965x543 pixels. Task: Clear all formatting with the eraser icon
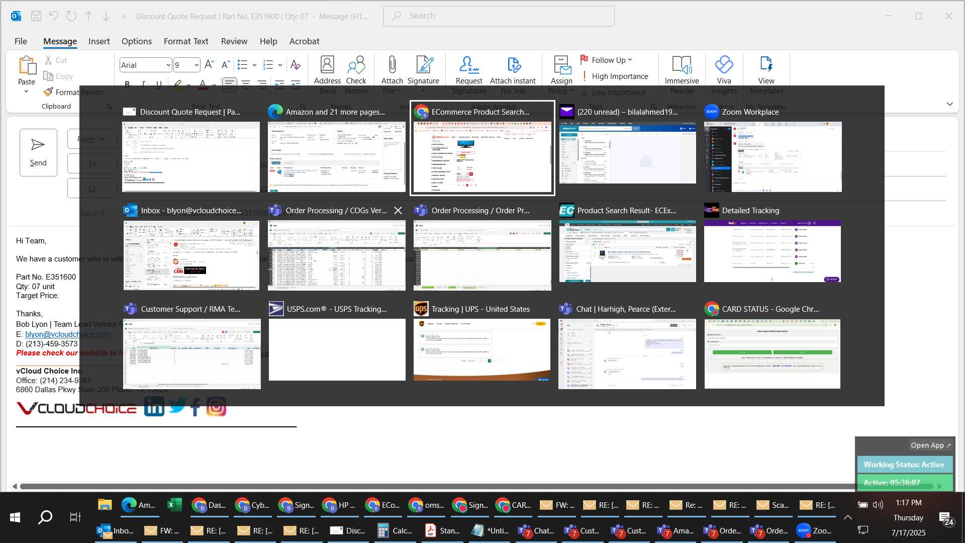(296, 64)
